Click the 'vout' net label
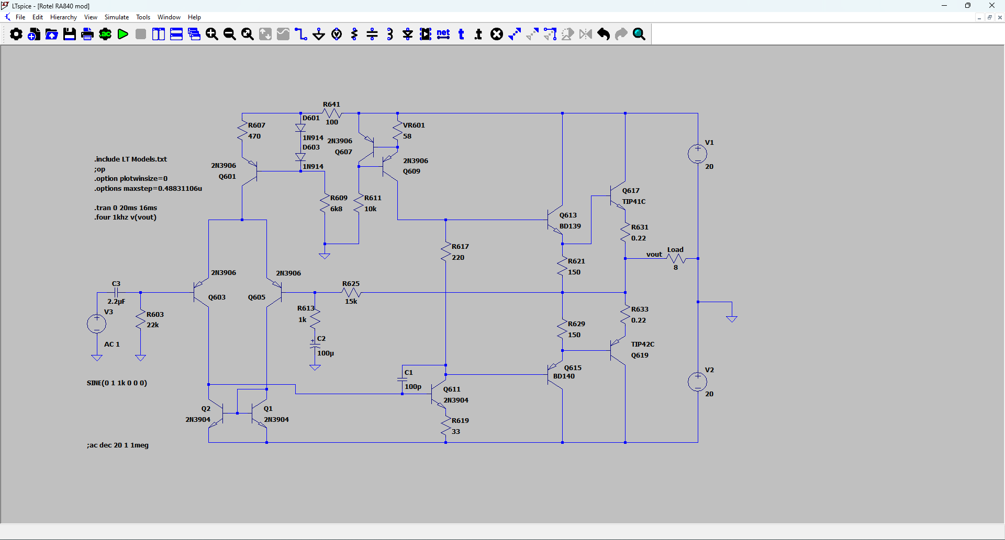 pyautogui.click(x=654, y=255)
